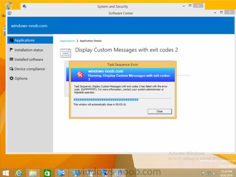The image size is (236, 177).
Task: Select Applications in the sidebar
Action: 30,40
